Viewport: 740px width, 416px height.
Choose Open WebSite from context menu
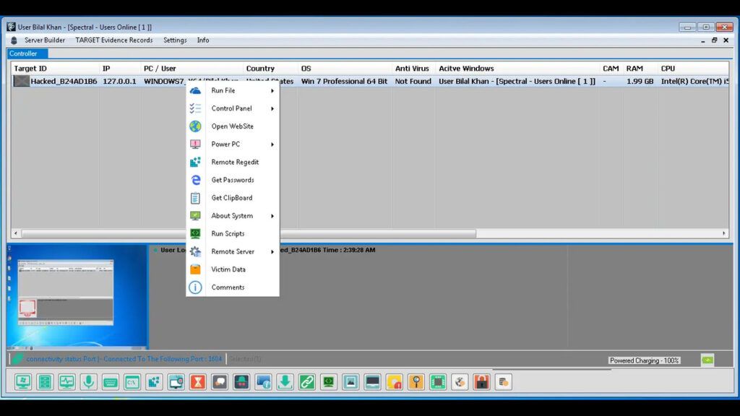[x=233, y=126]
